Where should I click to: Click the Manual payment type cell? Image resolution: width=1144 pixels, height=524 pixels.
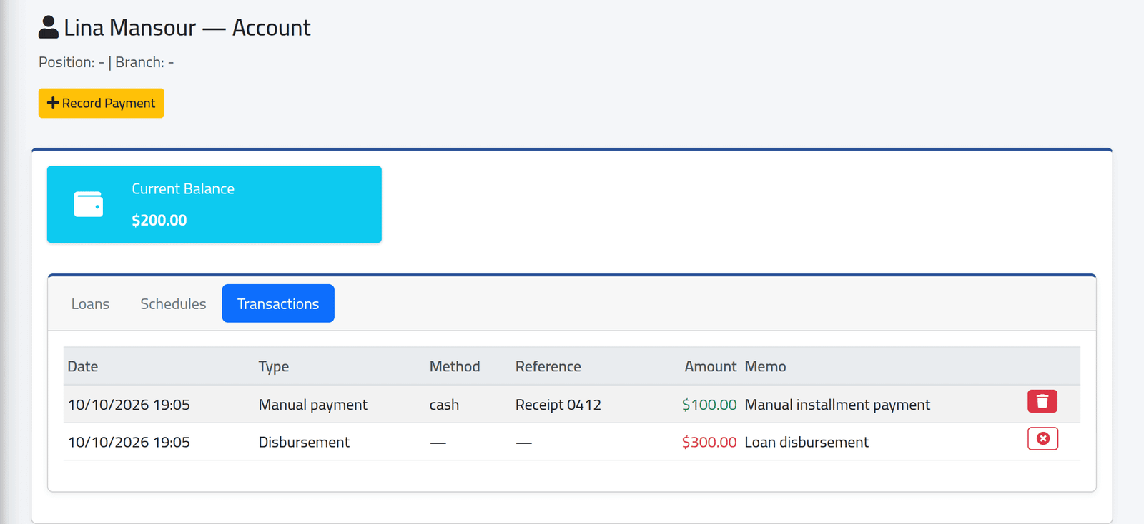tap(313, 405)
